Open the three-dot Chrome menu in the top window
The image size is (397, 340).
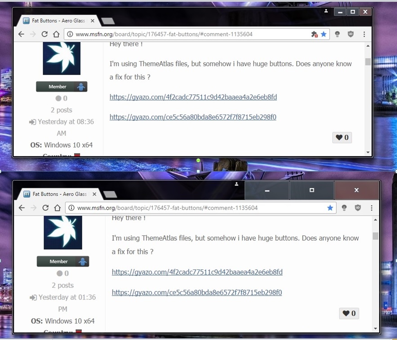(x=364, y=34)
